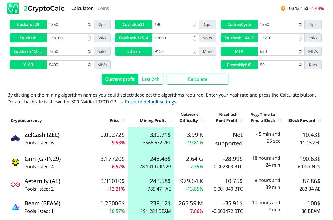The width and height of the screenshot is (333, 220).
Task: Sort by Network Difficulty column
Action: (x=202, y=121)
